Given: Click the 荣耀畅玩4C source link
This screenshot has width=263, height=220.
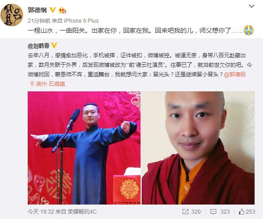Looking at the screenshot, I should [x=82, y=212].
